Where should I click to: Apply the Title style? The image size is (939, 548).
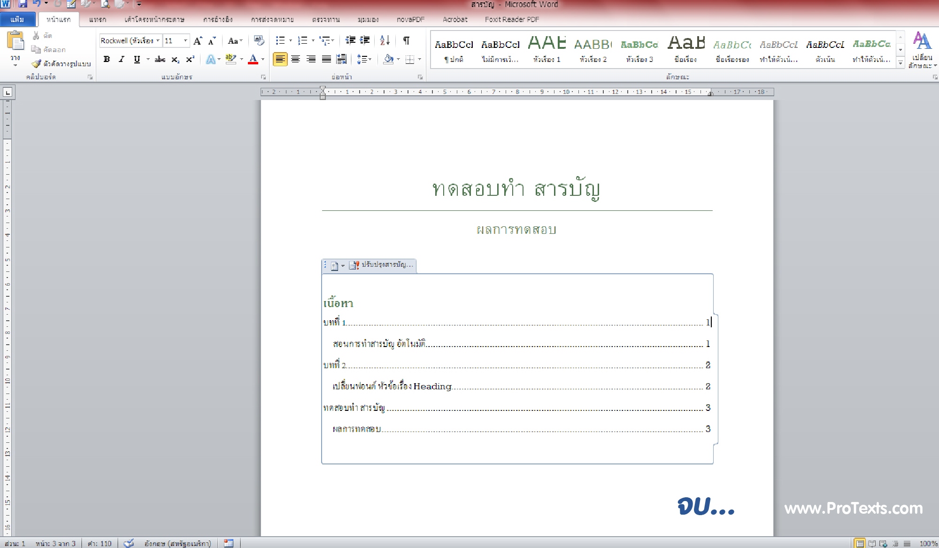pos(685,50)
